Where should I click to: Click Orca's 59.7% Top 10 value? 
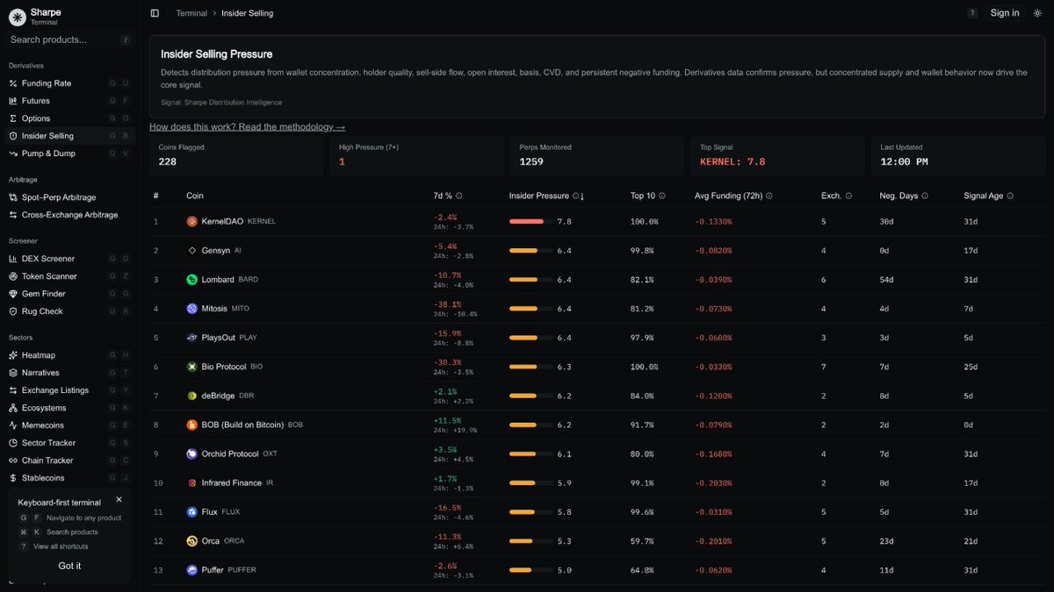(x=642, y=541)
